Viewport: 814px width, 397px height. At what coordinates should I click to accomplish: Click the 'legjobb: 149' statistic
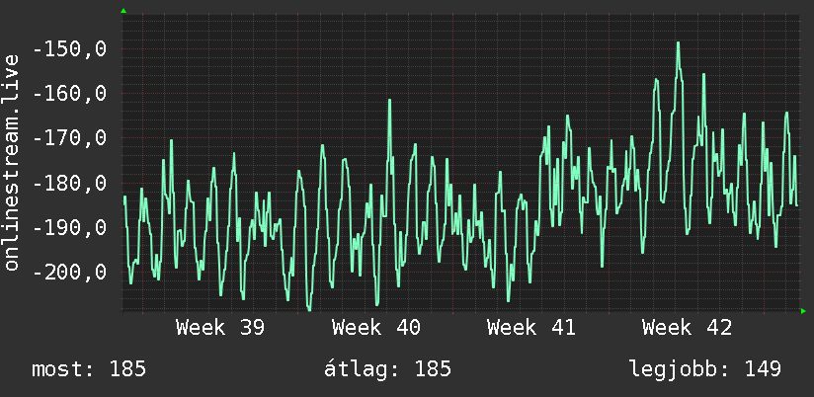click(x=705, y=369)
